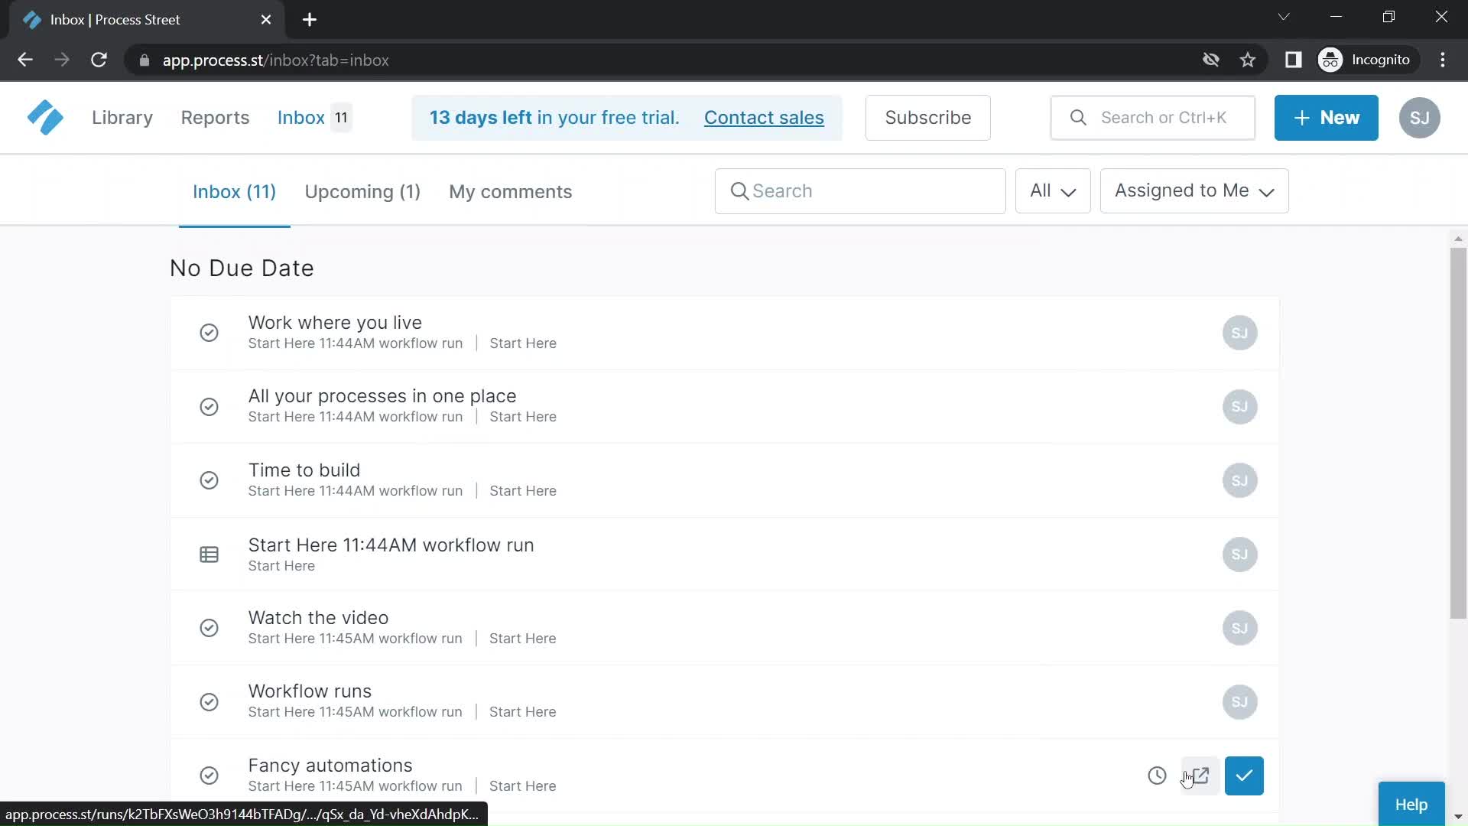Click the table/grid icon on Start Here workflow run
This screenshot has width=1468, height=826.
click(209, 554)
